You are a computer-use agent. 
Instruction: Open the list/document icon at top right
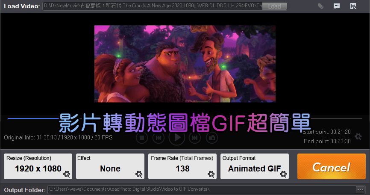coord(353,6)
